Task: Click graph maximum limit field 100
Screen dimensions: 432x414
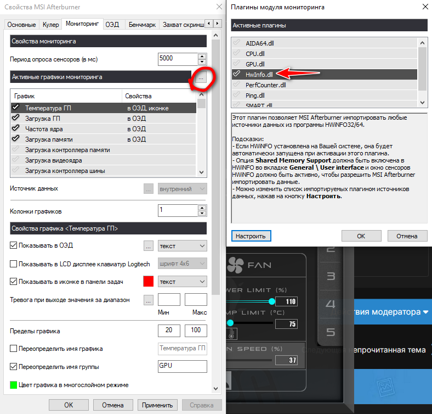Action: [196, 331]
